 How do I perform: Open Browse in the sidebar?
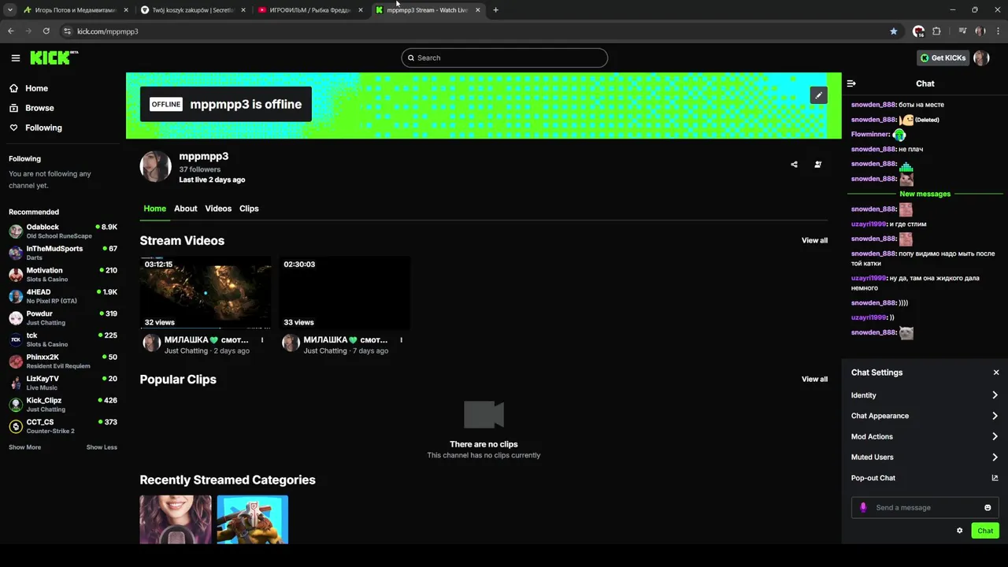[39, 108]
